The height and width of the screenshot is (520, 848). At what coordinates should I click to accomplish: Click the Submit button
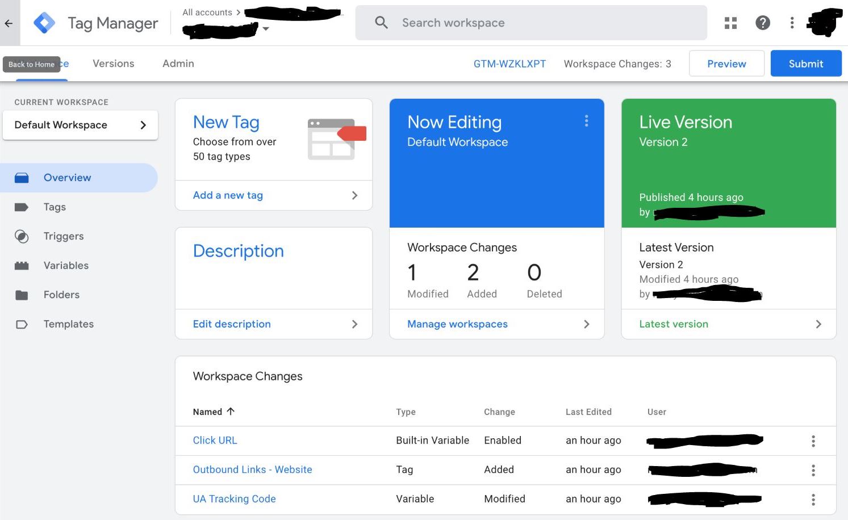(x=806, y=63)
